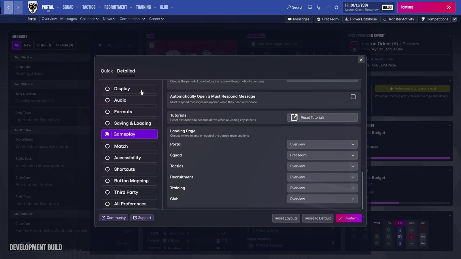Open the Recruitment menu in top bar
Image resolution: width=461 pixels, height=259 pixels.
coord(118,7)
